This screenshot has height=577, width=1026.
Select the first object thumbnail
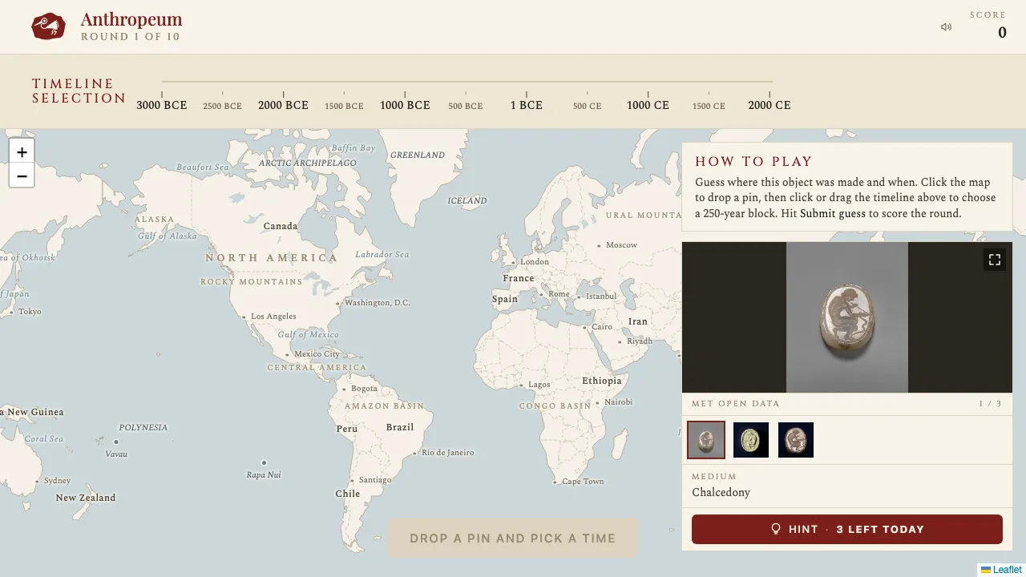point(706,440)
